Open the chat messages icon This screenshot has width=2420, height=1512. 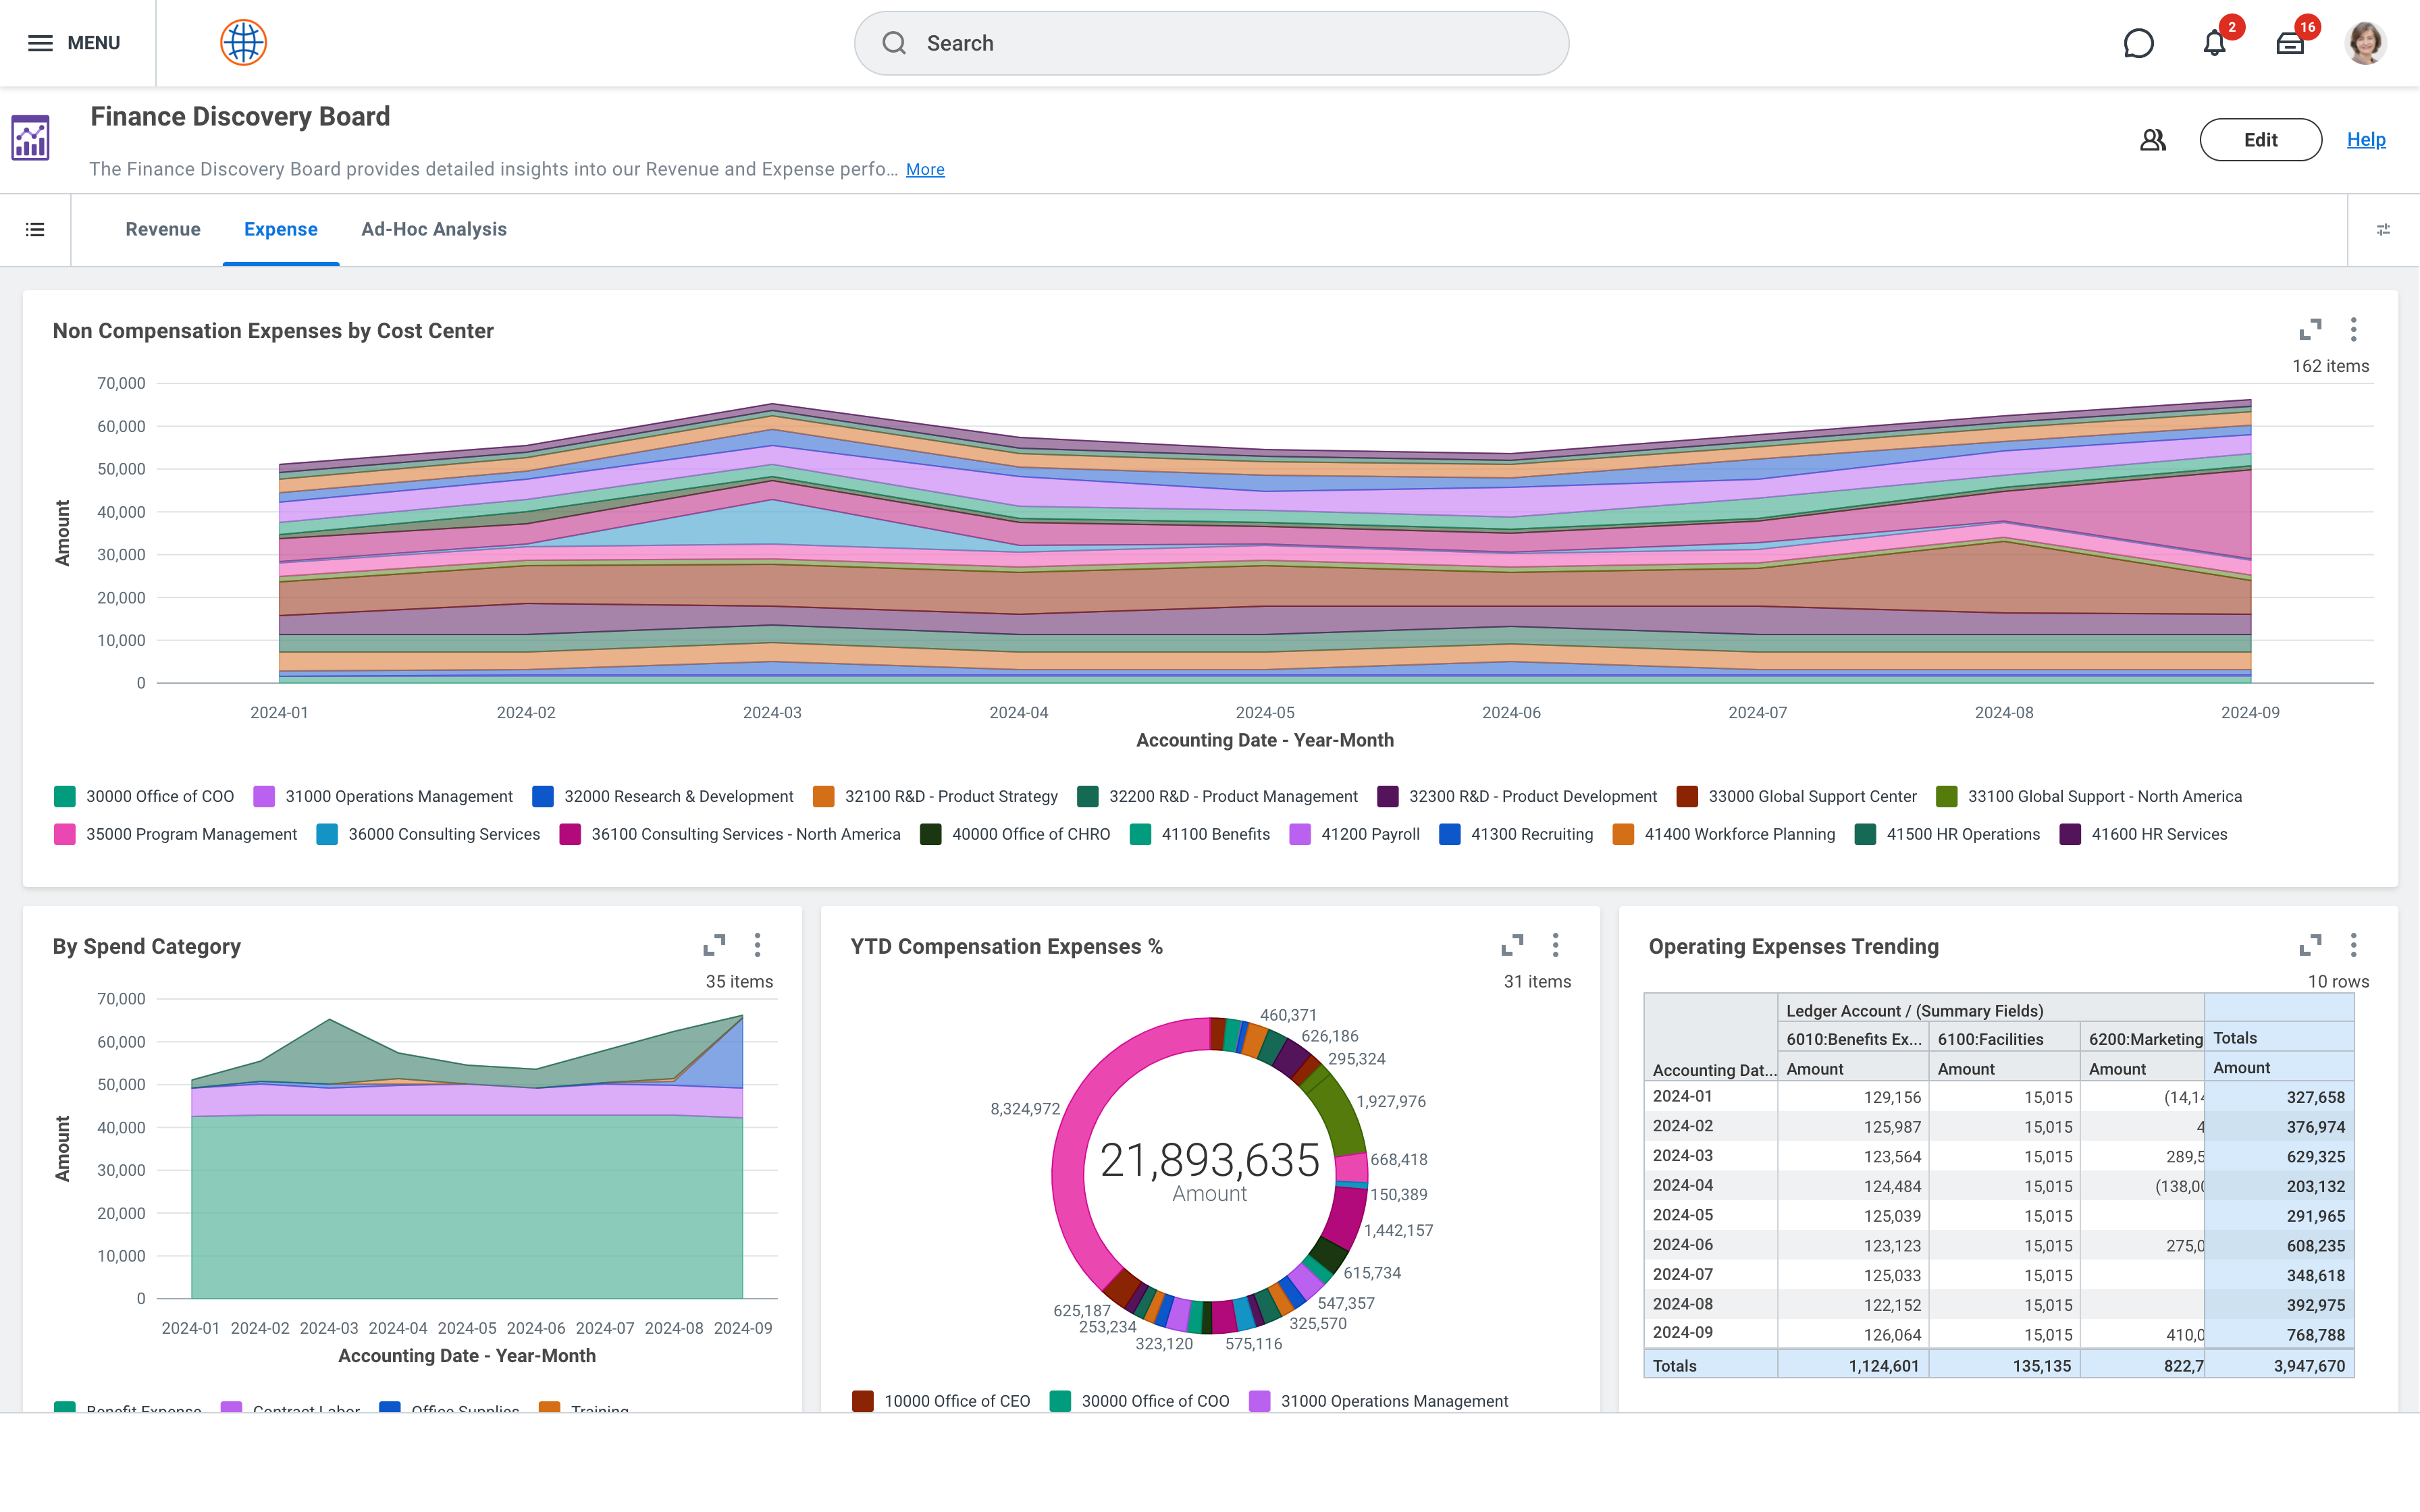(x=2138, y=43)
